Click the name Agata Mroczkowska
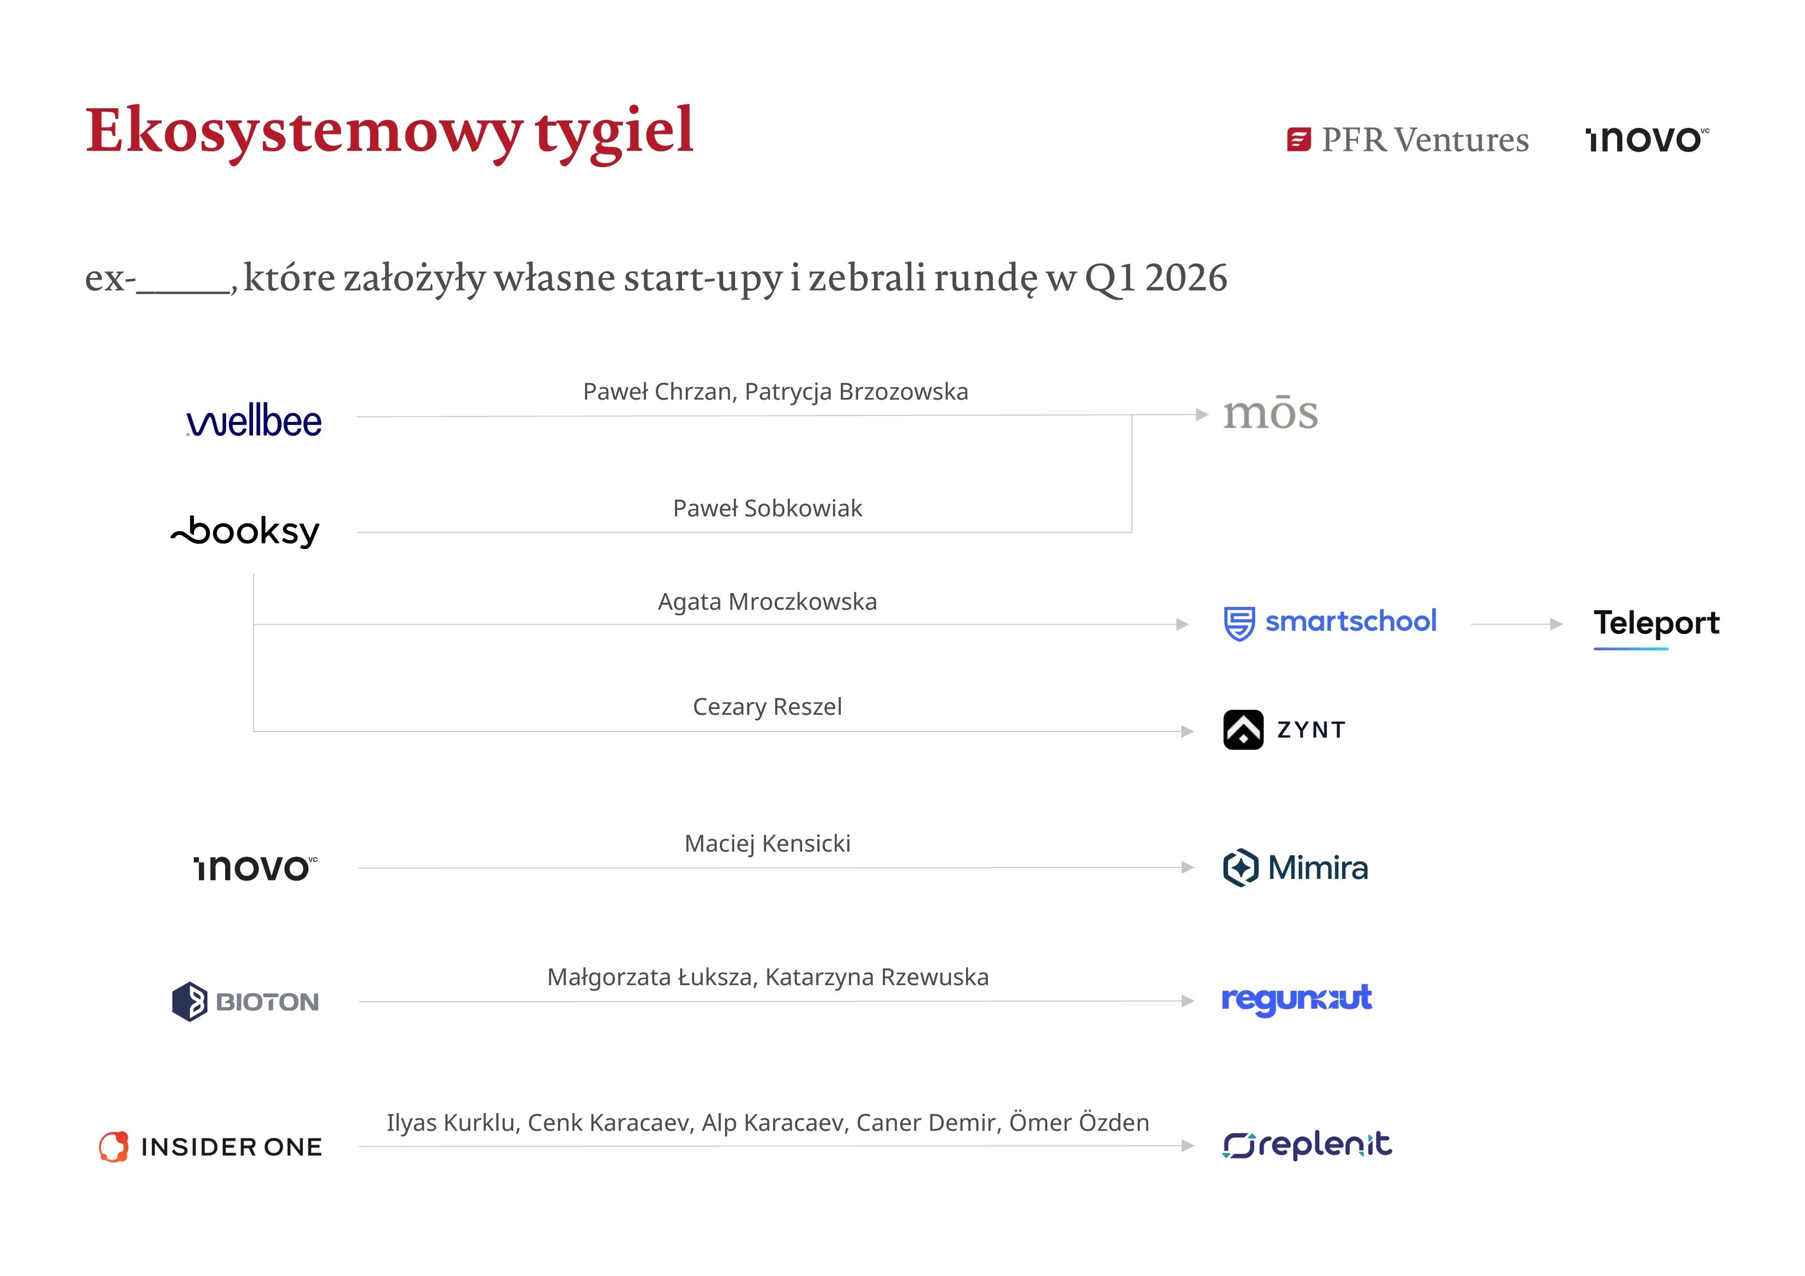1805x1276 pixels. click(x=767, y=602)
